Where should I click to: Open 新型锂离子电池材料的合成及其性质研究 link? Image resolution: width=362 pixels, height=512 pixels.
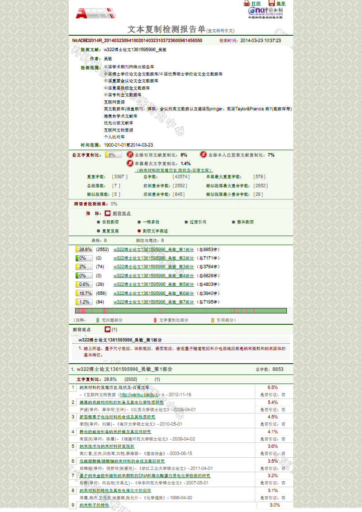[117, 417]
